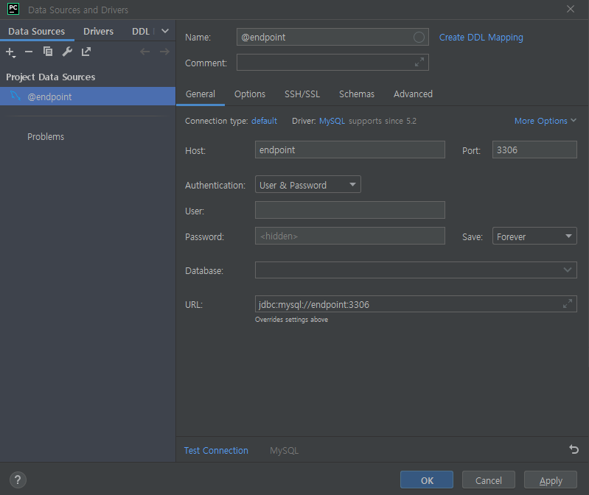Open the DDL Mappings tab

coord(142,31)
